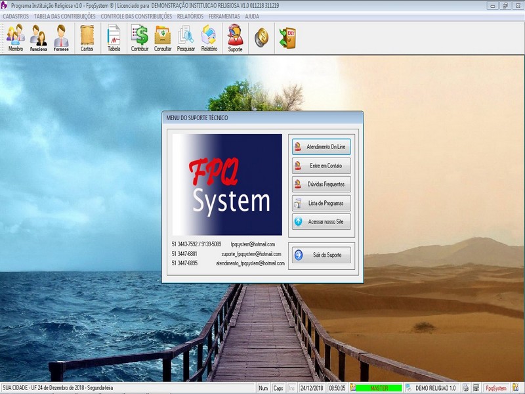
Task: Open the RELATÓRIOS menu
Action: [x=190, y=16]
